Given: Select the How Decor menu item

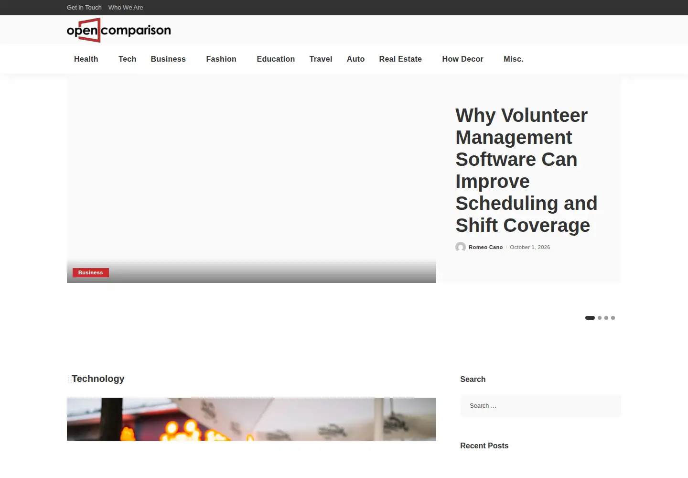Looking at the screenshot, I should click(x=462, y=59).
